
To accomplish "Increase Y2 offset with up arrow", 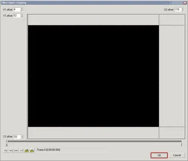I will [22, 136].
